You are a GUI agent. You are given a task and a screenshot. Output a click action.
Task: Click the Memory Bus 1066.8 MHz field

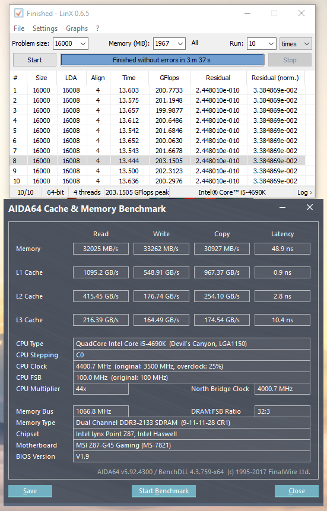(101, 411)
